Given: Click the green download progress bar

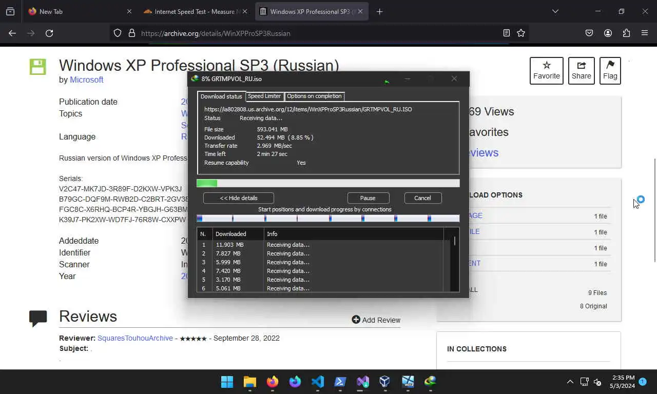Looking at the screenshot, I should 328,183.
